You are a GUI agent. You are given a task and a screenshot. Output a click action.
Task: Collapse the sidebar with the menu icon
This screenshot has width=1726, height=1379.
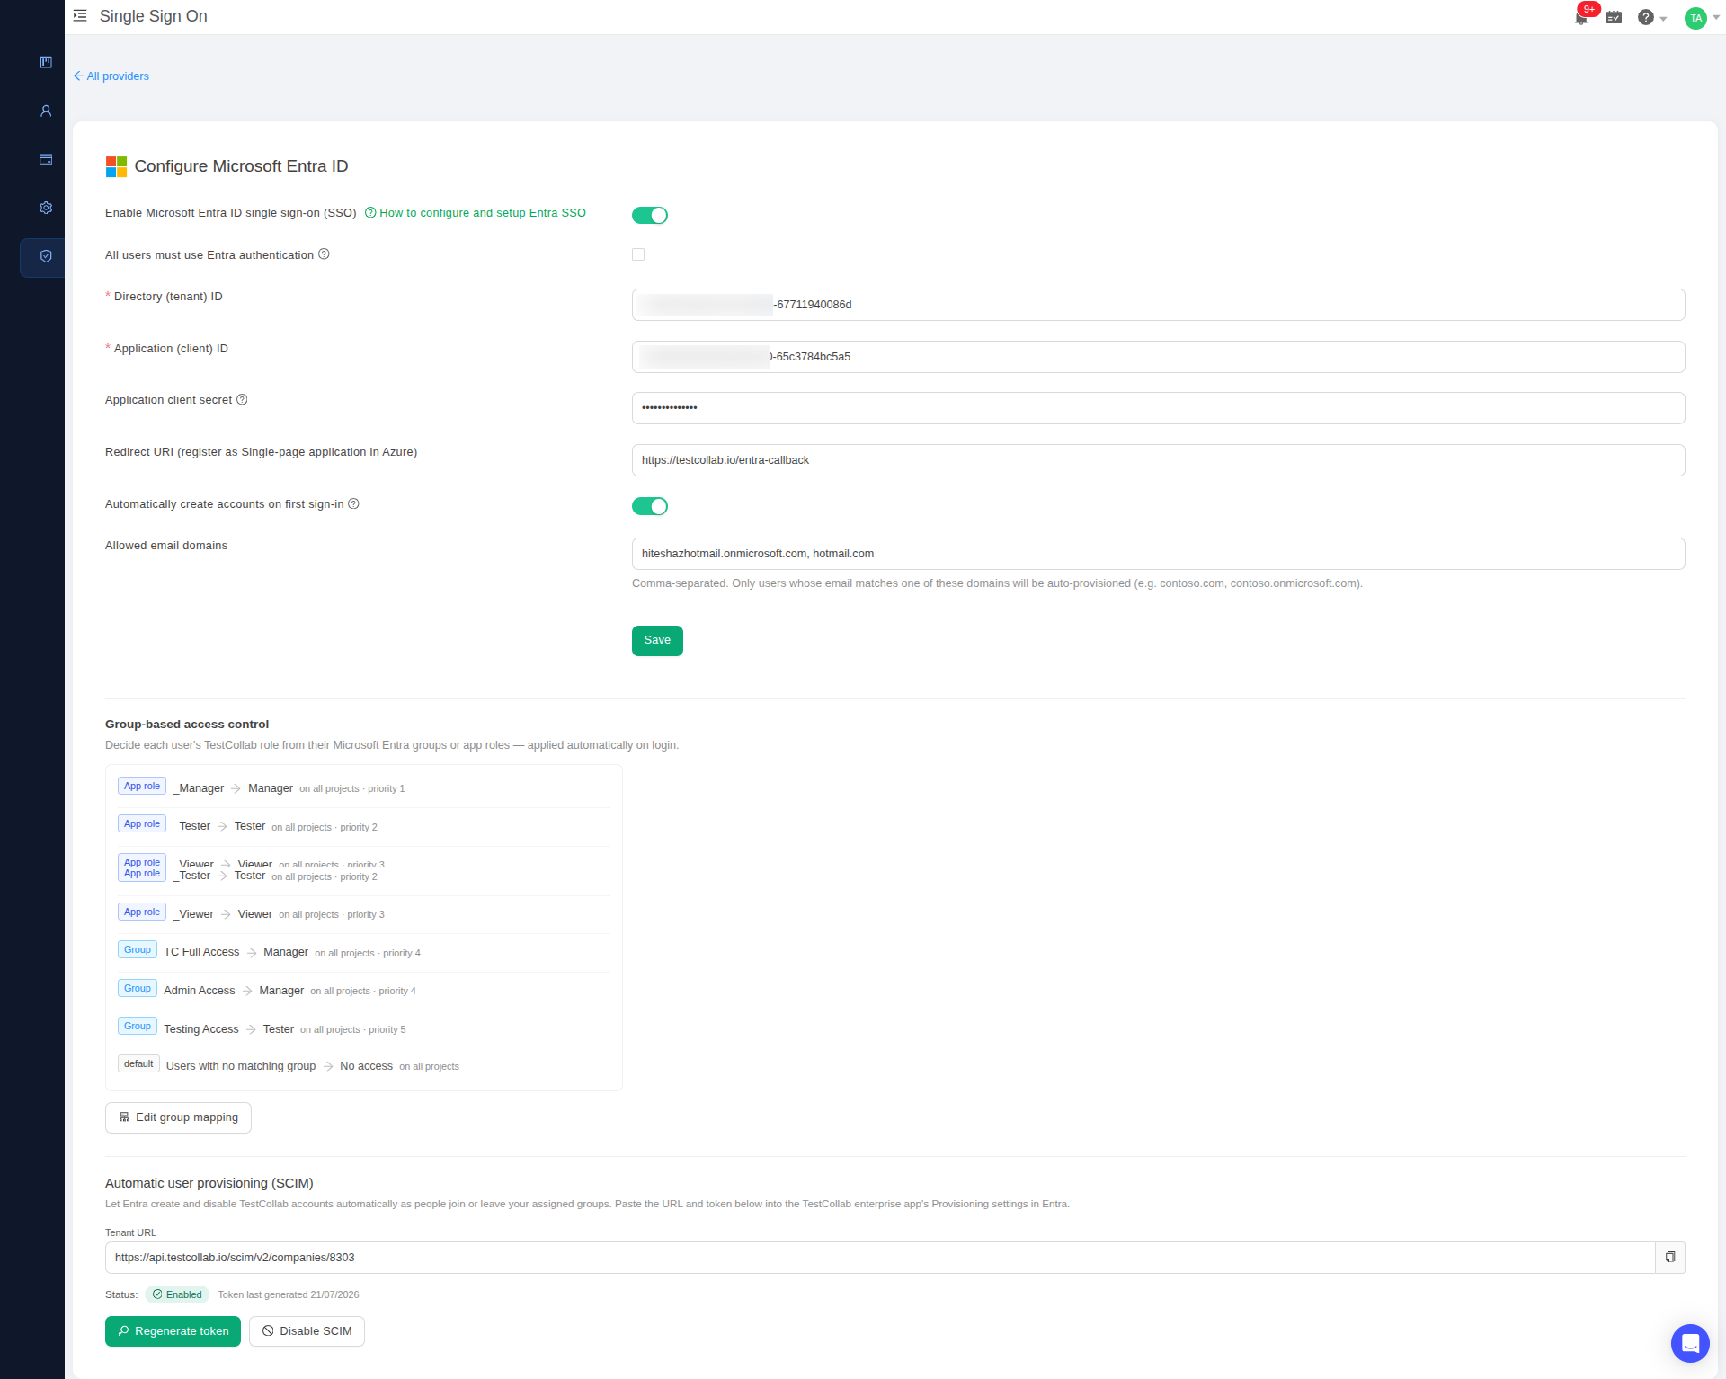pyautogui.click(x=80, y=16)
